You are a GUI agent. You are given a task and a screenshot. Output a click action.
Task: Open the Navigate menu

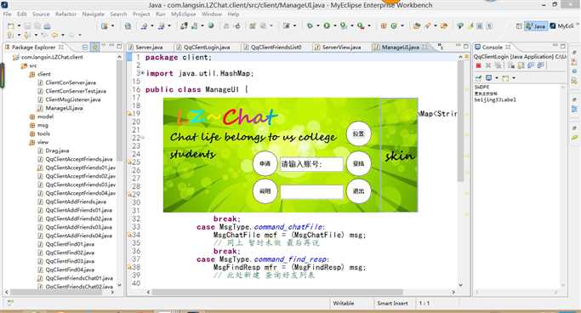pyautogui.click(x=93, y=14)
